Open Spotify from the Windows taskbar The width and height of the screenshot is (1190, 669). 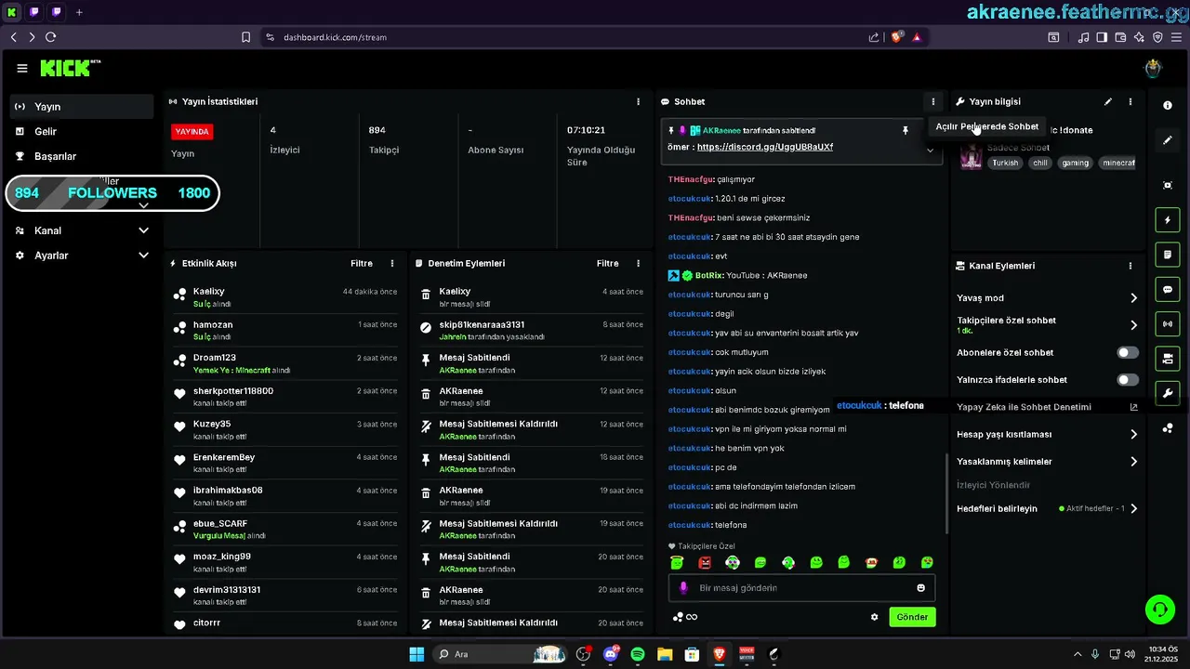(638, 654)
